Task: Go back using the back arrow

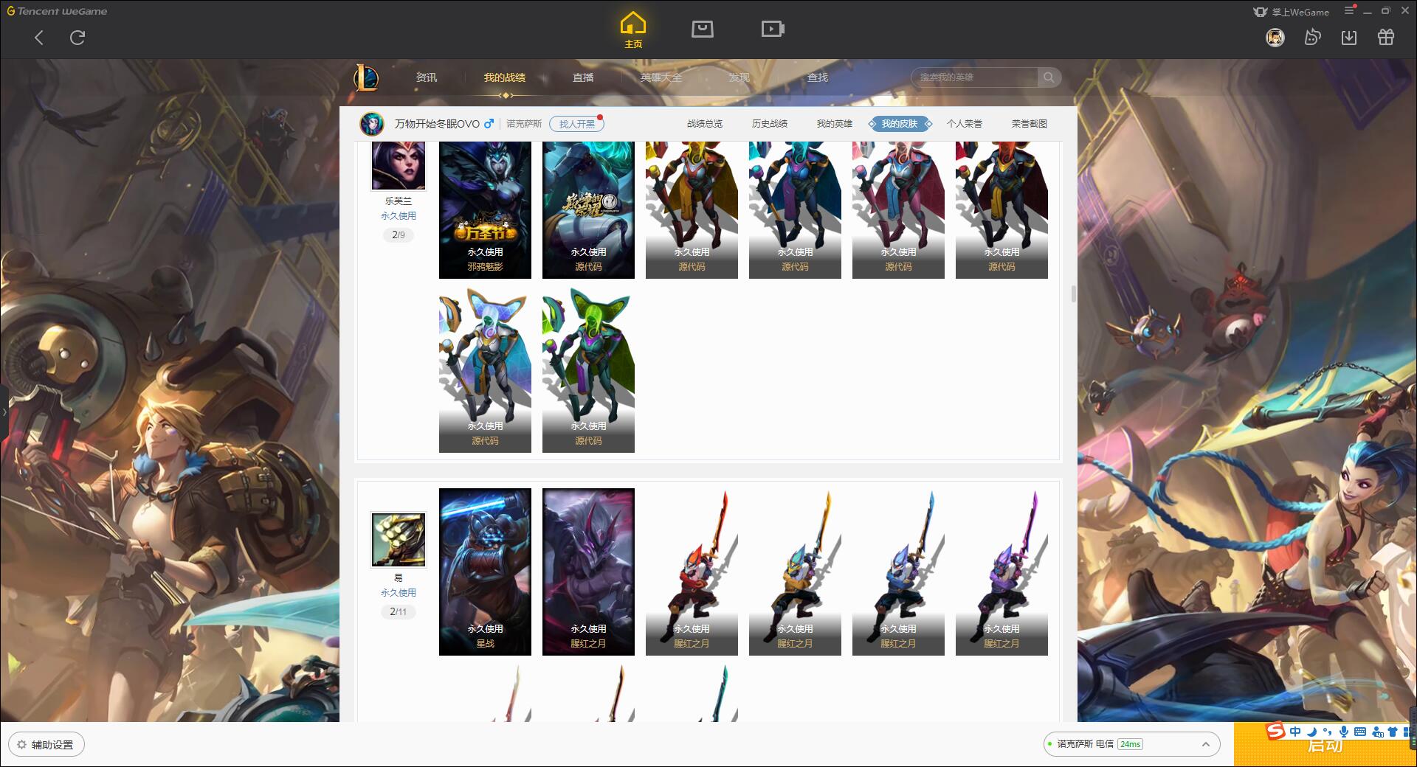Action: (x=39, y=38)
